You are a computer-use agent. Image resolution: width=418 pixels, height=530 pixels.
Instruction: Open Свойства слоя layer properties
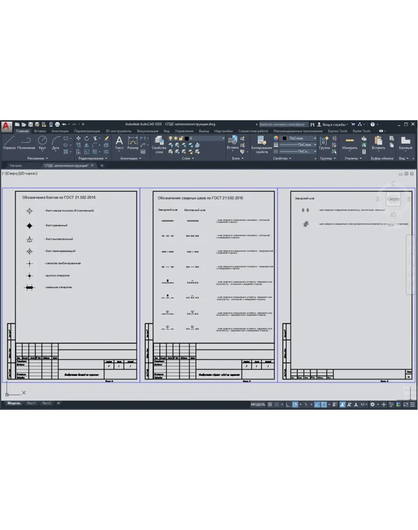tap(159, 144)
